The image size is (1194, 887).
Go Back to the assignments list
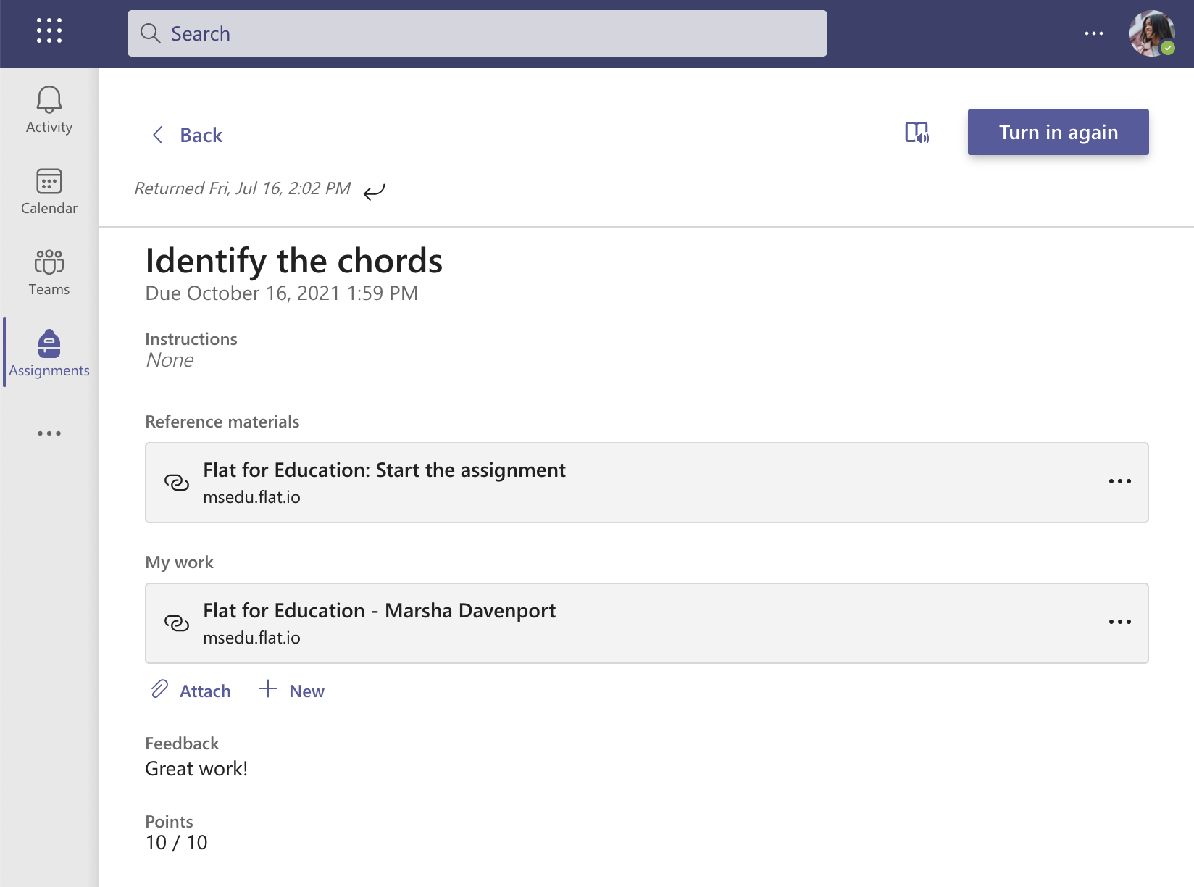pyautogui.click(x=187, y=135)
